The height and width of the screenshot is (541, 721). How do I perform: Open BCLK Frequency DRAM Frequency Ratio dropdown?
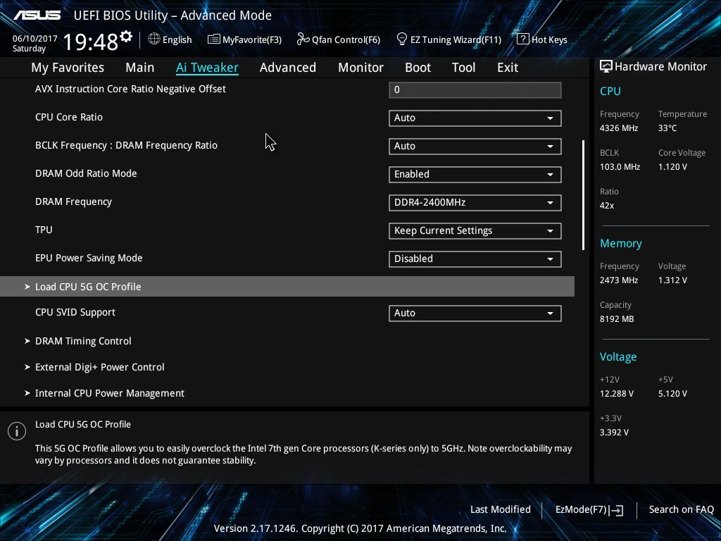pyautogui.click(x=475, y=147)
